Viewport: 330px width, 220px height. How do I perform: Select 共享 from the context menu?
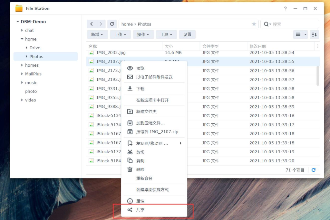coord(141,210)
